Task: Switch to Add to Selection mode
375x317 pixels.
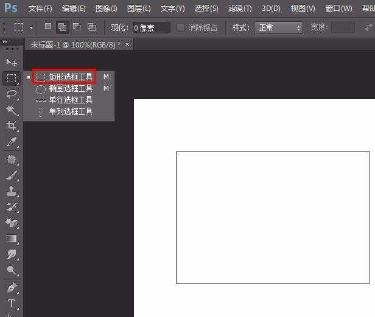Action: tap(63, 27)
